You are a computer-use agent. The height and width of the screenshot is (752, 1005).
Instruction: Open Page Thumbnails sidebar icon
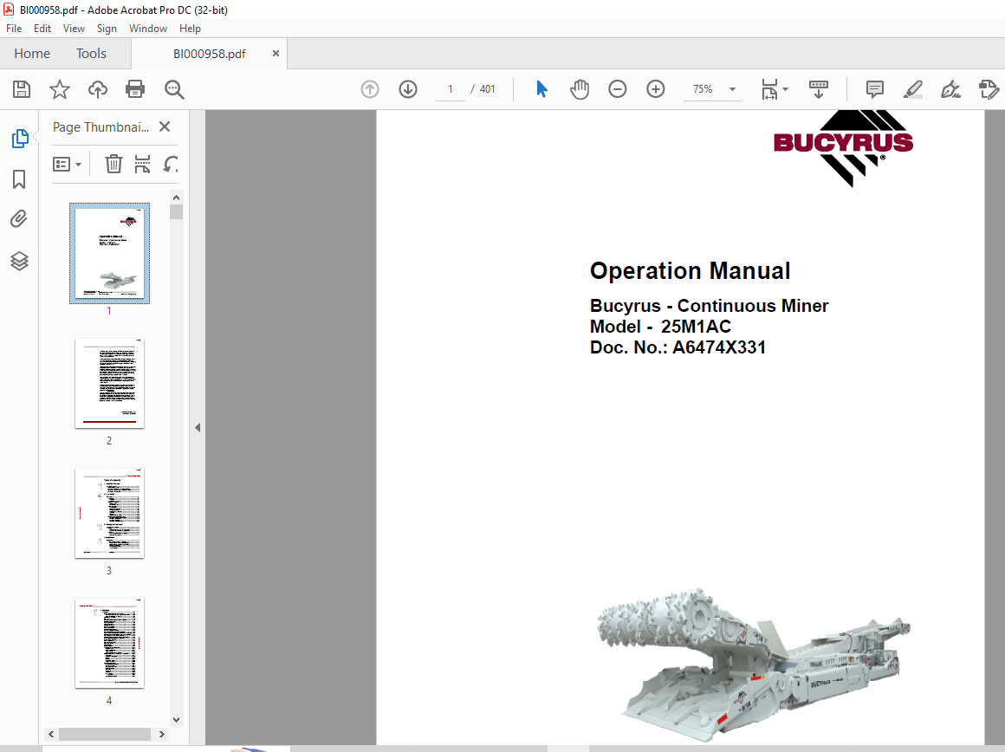click(x=20, y=139)
